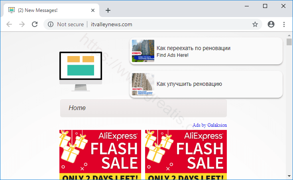The width and height of the screenshot is (293, 180).
Task: Click the scrollbar up arrow
Action: tap(289, 35)
